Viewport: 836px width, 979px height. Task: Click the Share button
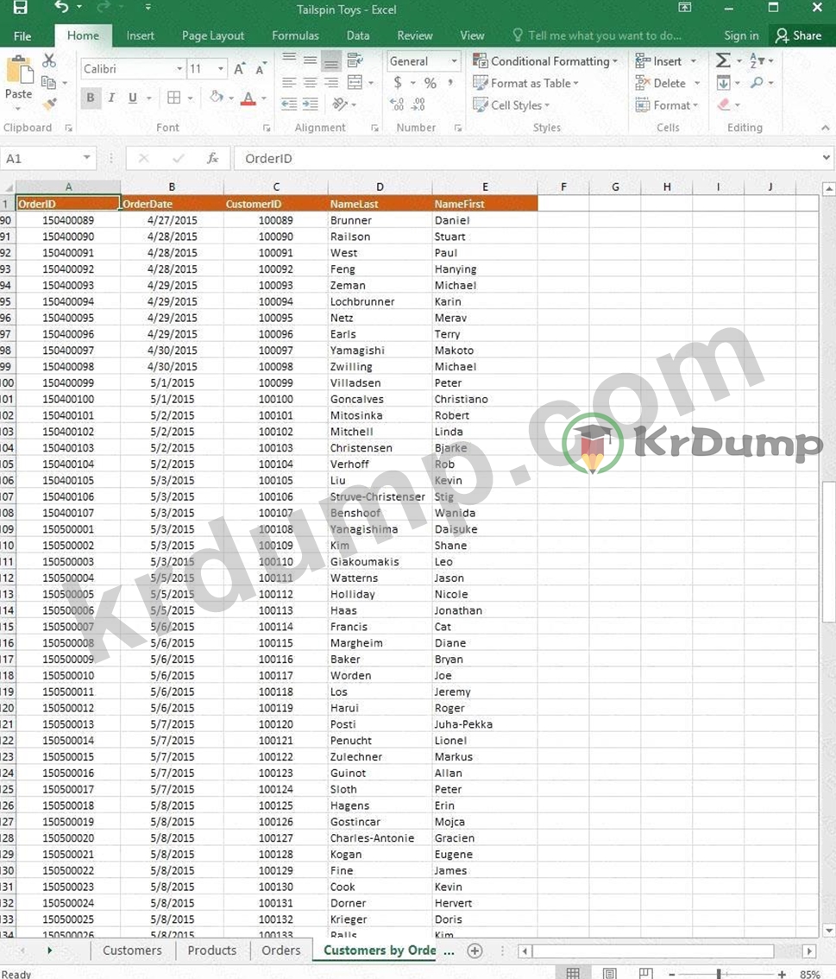click(x=799, y=35)
